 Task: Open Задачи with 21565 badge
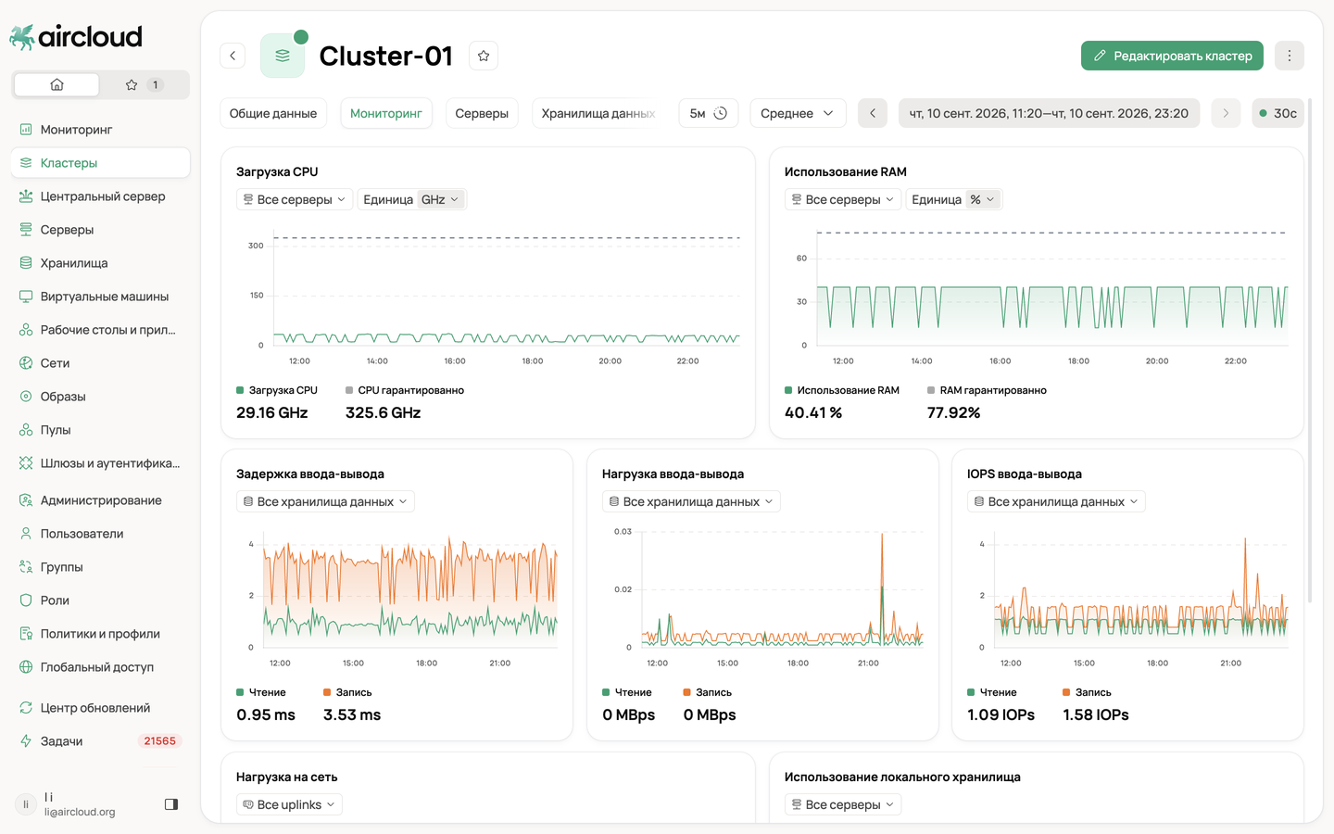point(100,741)
